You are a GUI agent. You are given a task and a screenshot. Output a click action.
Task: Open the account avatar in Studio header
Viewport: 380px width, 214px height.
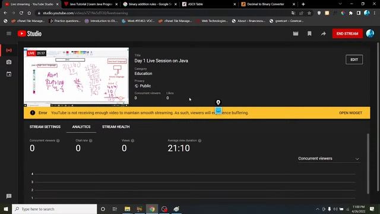[370, 33]
